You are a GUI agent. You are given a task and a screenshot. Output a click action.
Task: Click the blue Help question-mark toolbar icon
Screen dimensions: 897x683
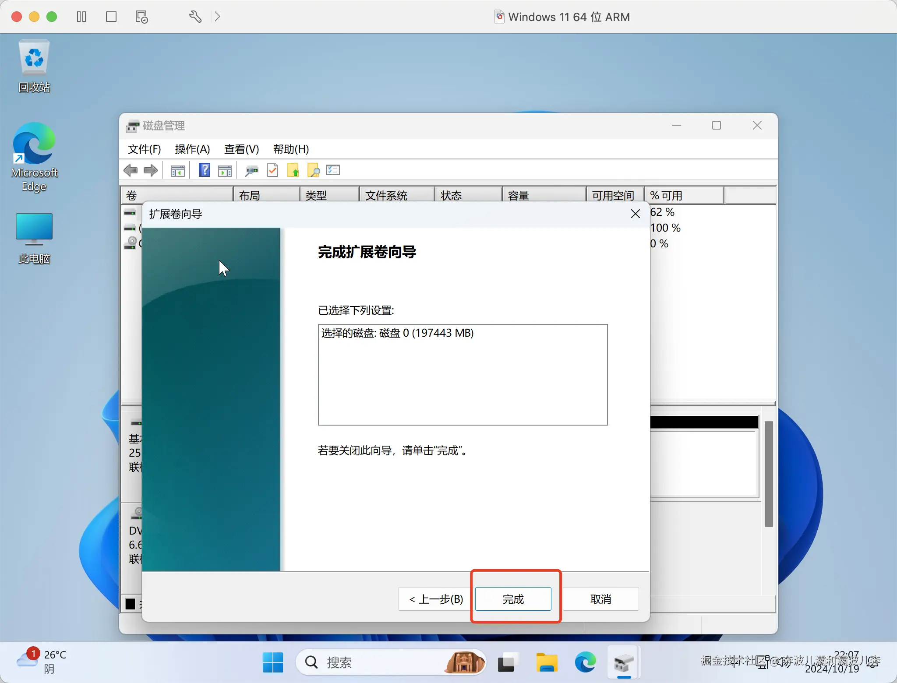pos(204,170)
